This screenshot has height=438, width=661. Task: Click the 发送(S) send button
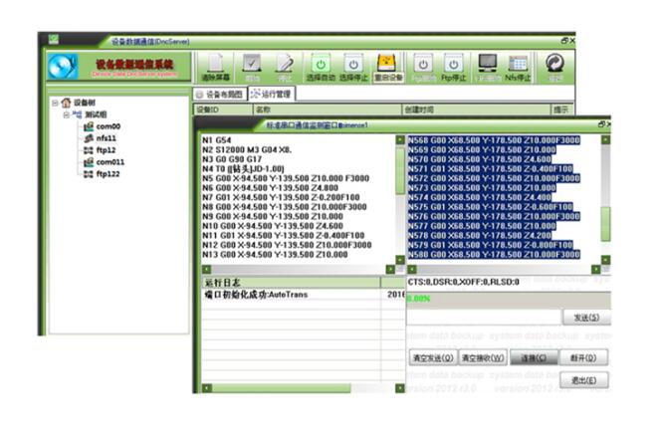pyautogui.click(x=586, y=318)
